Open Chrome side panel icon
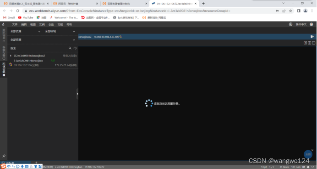This screenshot has width=317, height=169. [299, 11]
